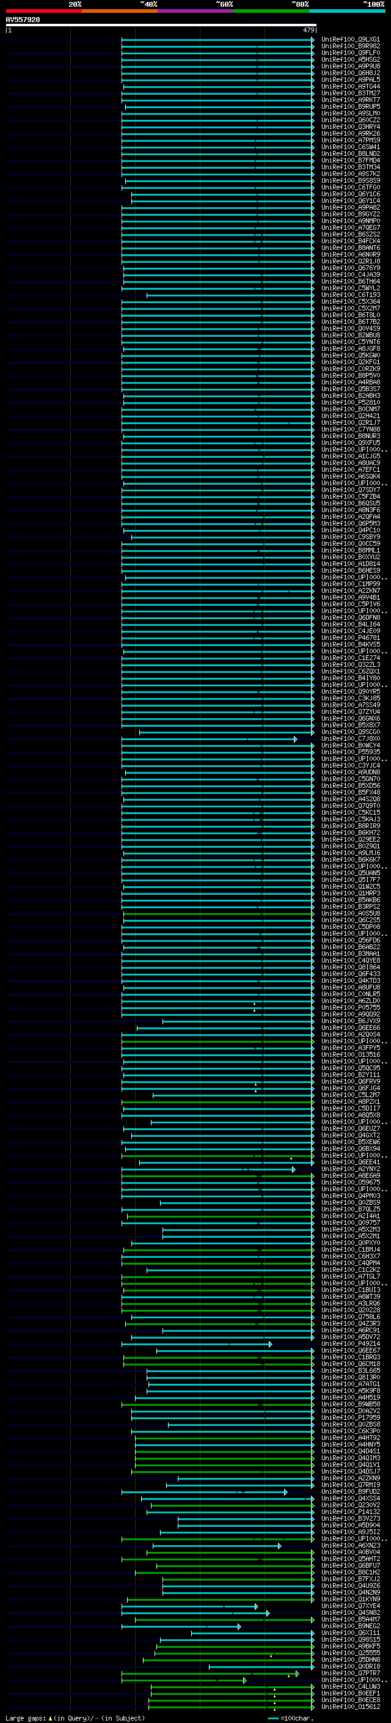Image resolution: width=391 pixels, height=1723 pixels.
Task: Click the UniRef100_Q7Q9T0 label
Action: click(x=351, y=806)
